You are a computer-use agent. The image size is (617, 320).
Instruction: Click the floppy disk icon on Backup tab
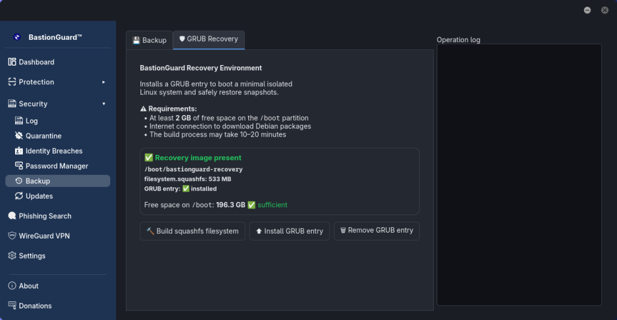pos(136,40)
